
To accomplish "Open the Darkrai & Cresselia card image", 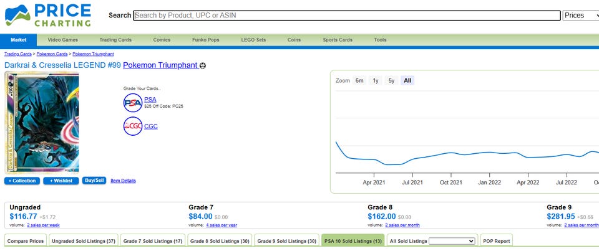I will pyautogui.click(x=42, y=122).
